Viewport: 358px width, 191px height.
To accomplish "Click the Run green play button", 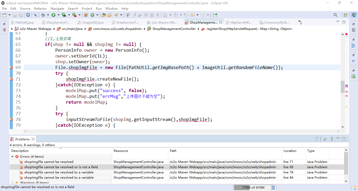I will tap(53, 15).
